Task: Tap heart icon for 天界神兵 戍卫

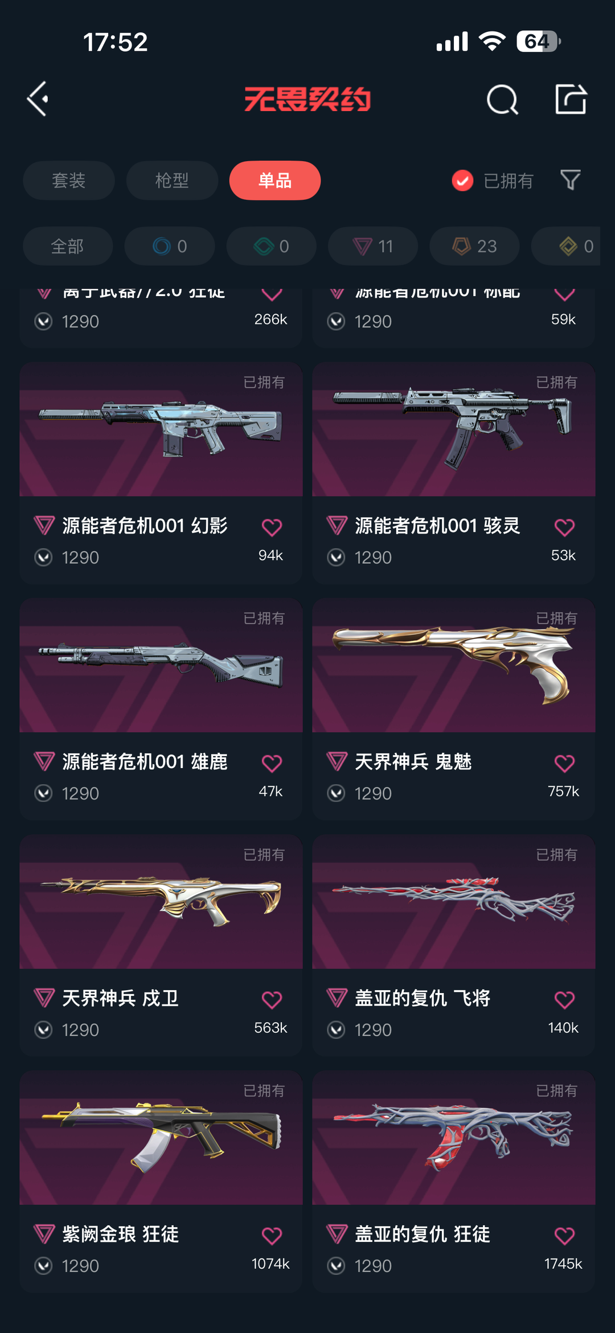Action: click(272, 1000)
